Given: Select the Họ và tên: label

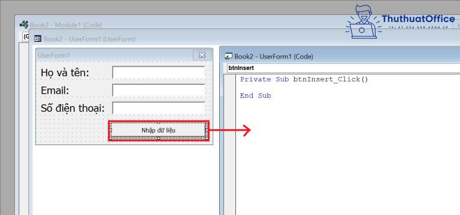Looking at the screenshot, I should (65, 72).
